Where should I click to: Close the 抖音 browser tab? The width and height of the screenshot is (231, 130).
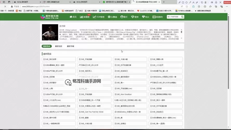[x=70, y=2]
